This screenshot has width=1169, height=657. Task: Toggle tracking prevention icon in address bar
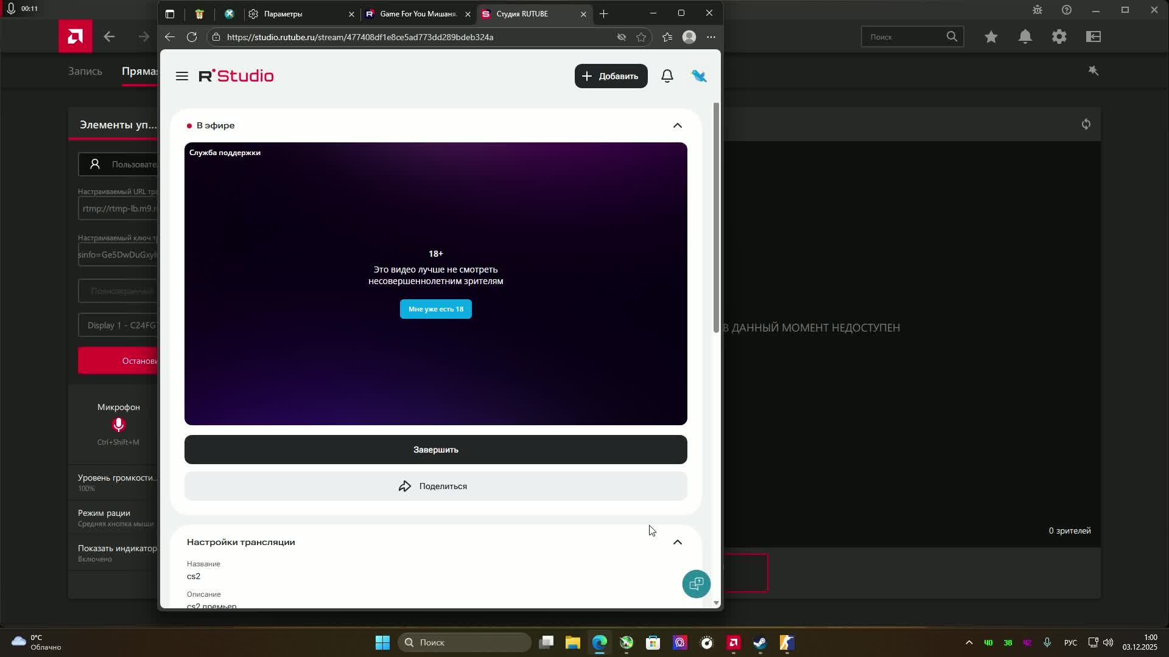621,37
